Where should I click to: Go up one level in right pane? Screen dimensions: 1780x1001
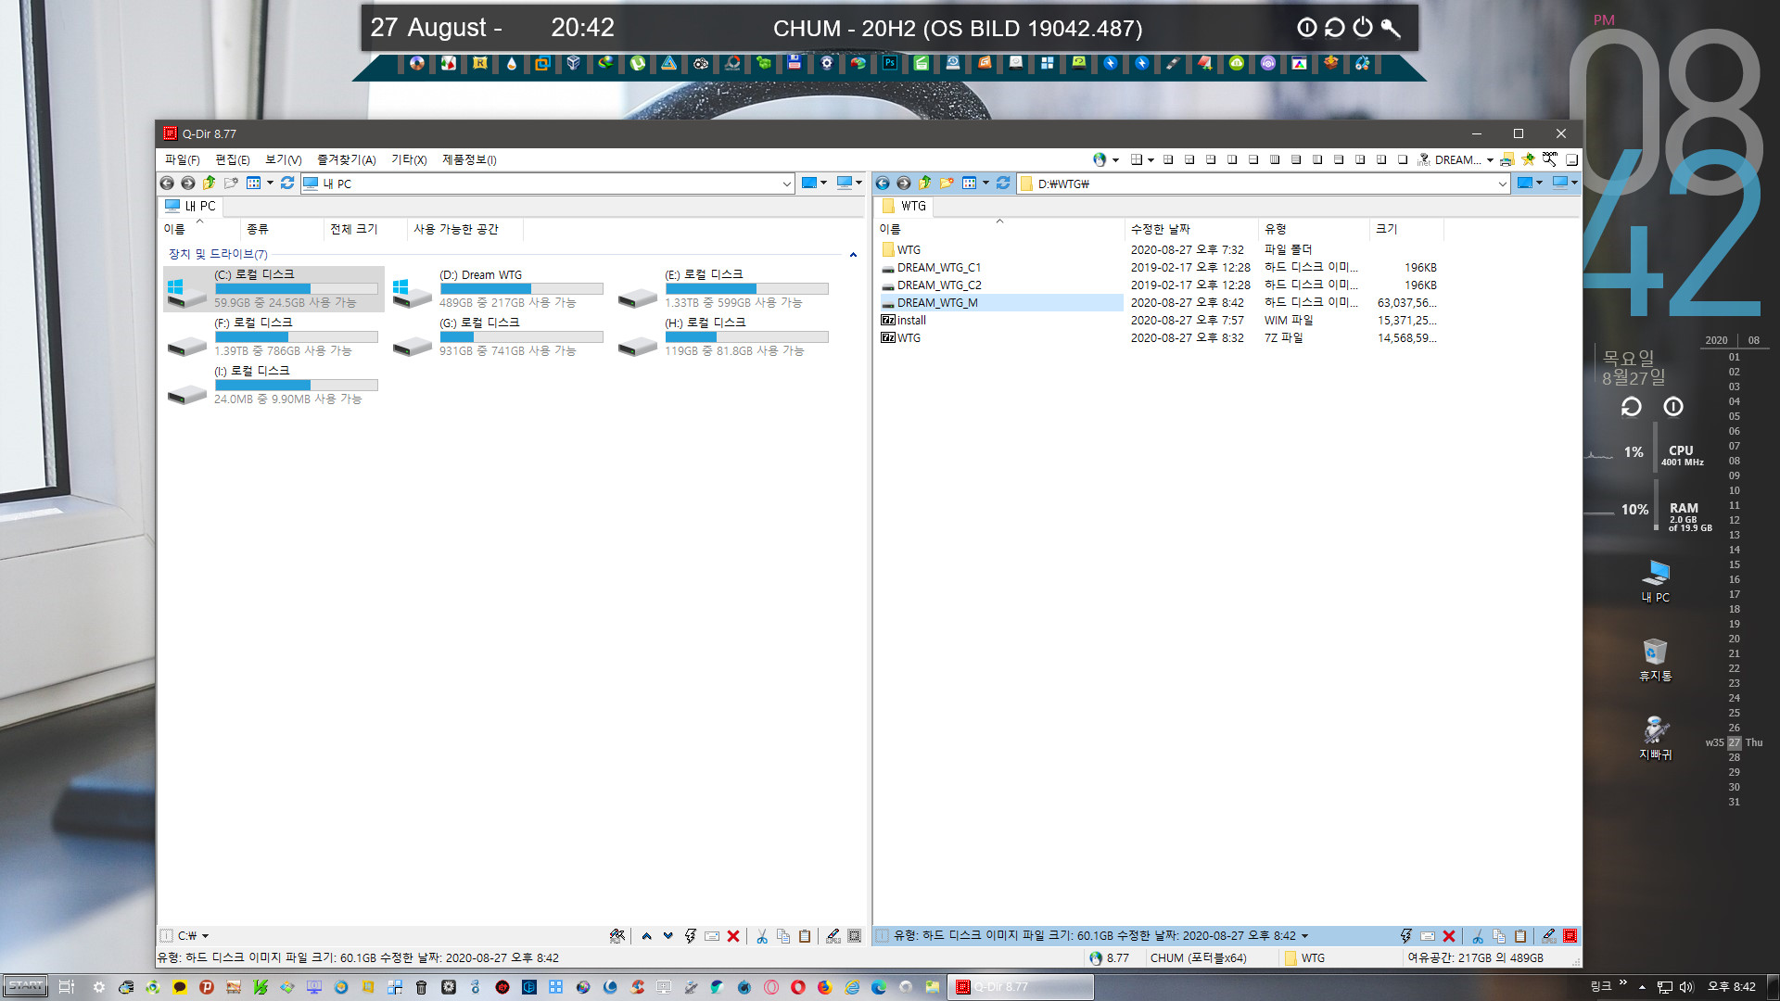tap(925, 184)
